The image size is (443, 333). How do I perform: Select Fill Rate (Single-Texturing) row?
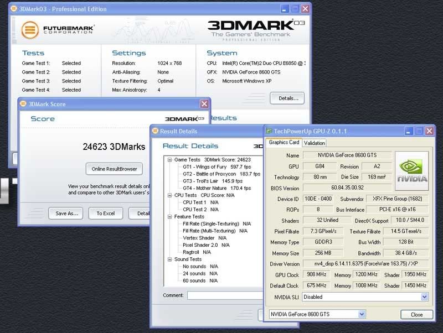(x=217, y=224)
